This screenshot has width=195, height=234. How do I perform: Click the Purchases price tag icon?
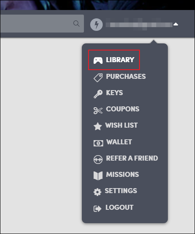(x=98, y=78)
